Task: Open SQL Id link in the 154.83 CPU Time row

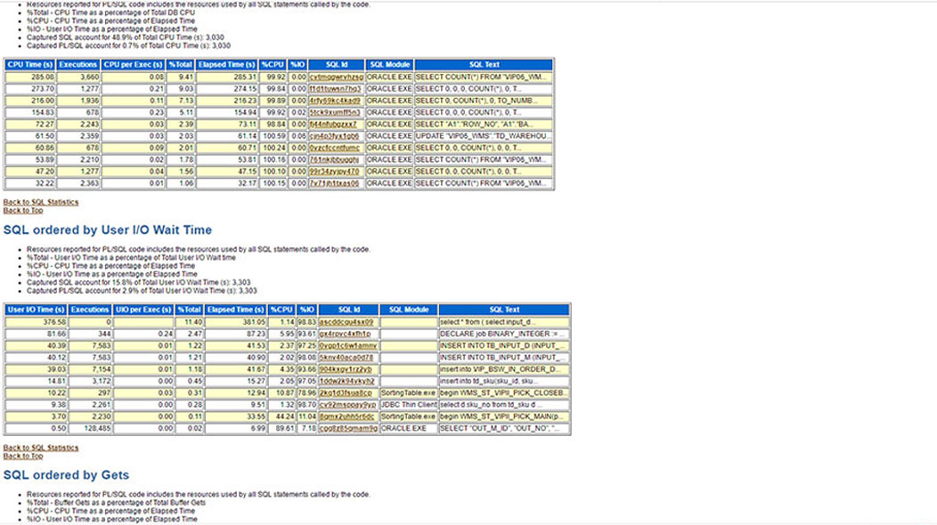Action: (335, 113)
